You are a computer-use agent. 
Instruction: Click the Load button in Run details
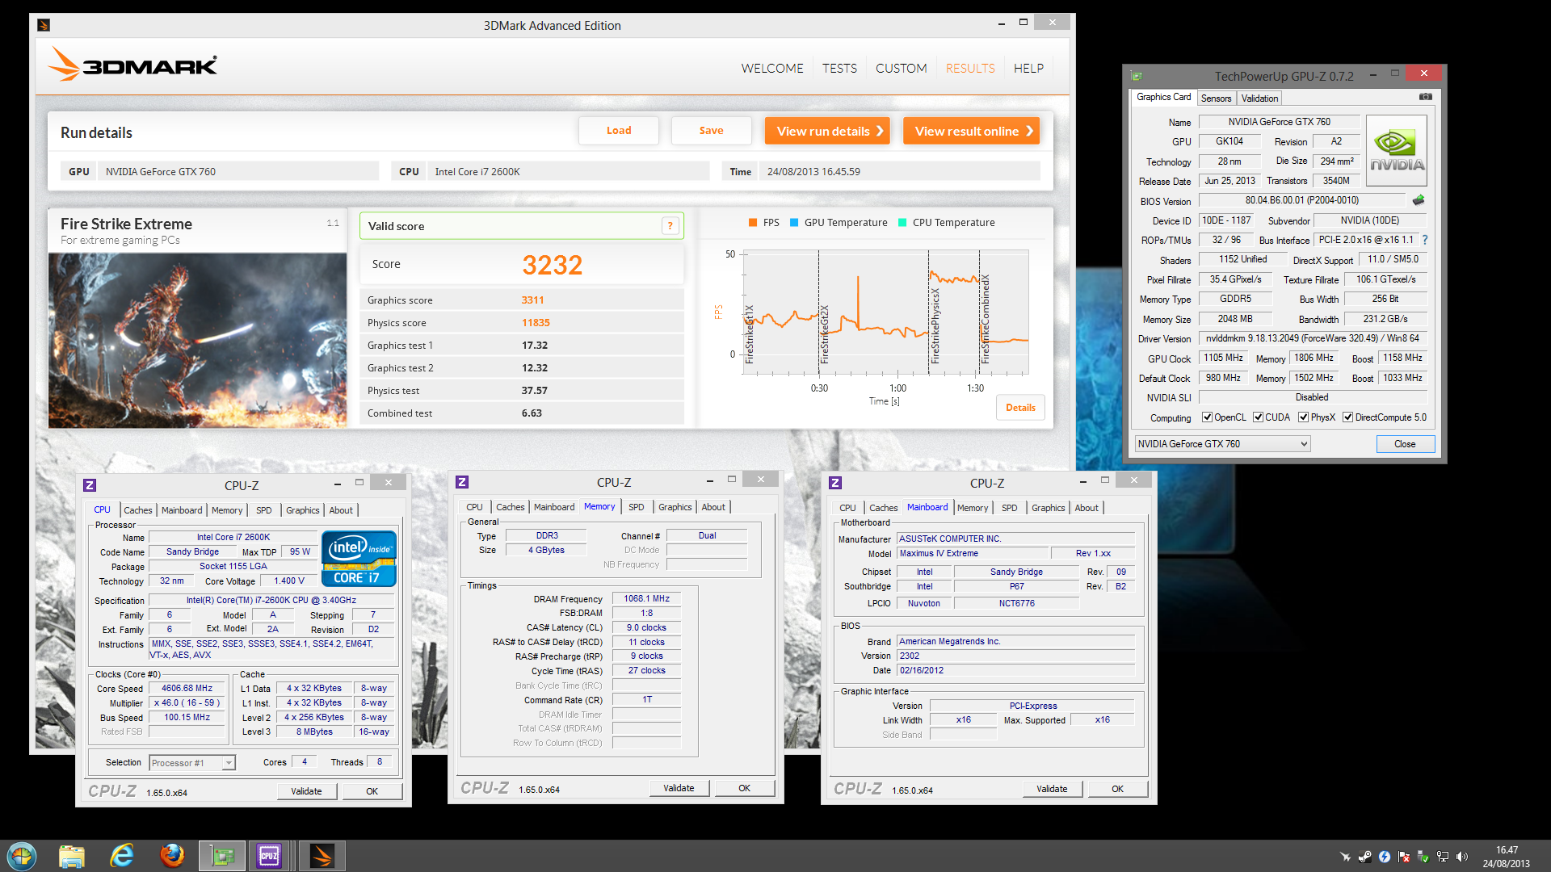[x=619, y=131]
